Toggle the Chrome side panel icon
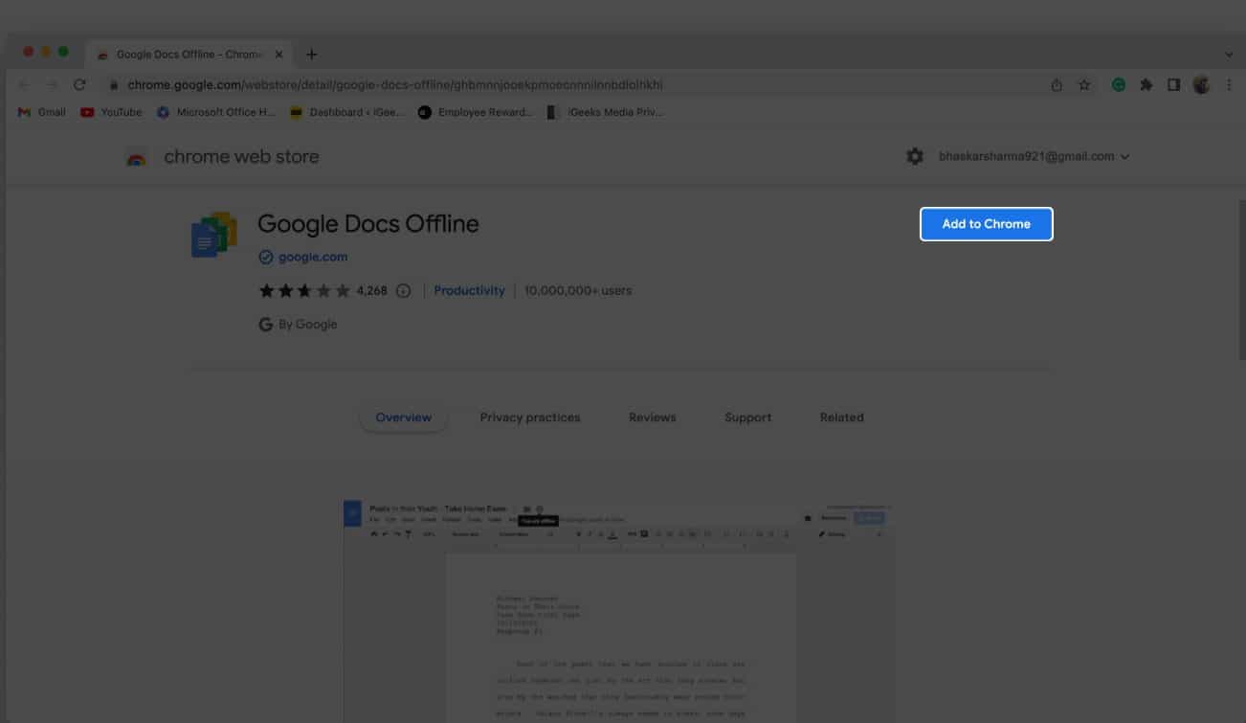This screenshot has height=723, width=1246. pyautogui.click(x=1174, y=84)
